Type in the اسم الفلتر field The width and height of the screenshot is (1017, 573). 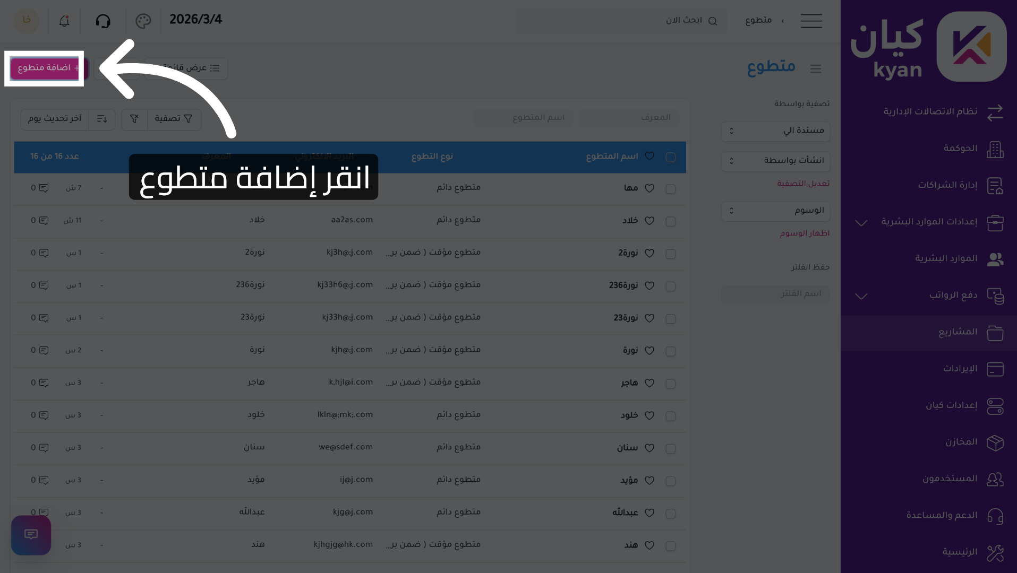tap(775, 293)
